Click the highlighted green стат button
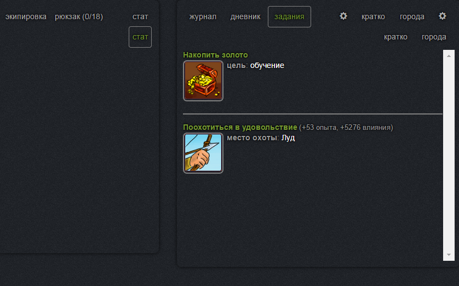The height and width of the screenshot is (286, 459). (x=140, y=37)
